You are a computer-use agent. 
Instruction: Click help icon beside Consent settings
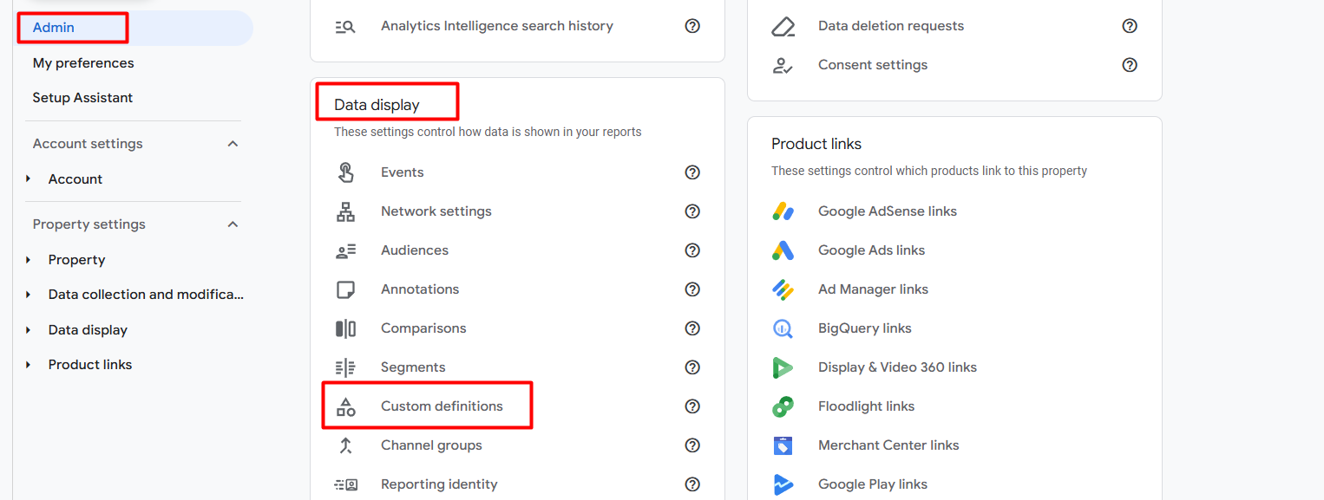1130,65
